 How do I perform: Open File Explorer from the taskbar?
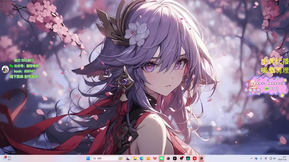click(135, 158)
